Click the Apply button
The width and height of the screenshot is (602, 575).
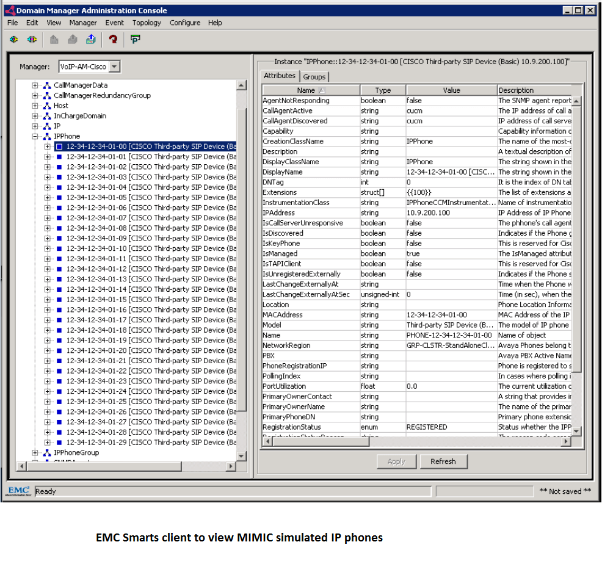pyautogui.click(x=397, y=461)
